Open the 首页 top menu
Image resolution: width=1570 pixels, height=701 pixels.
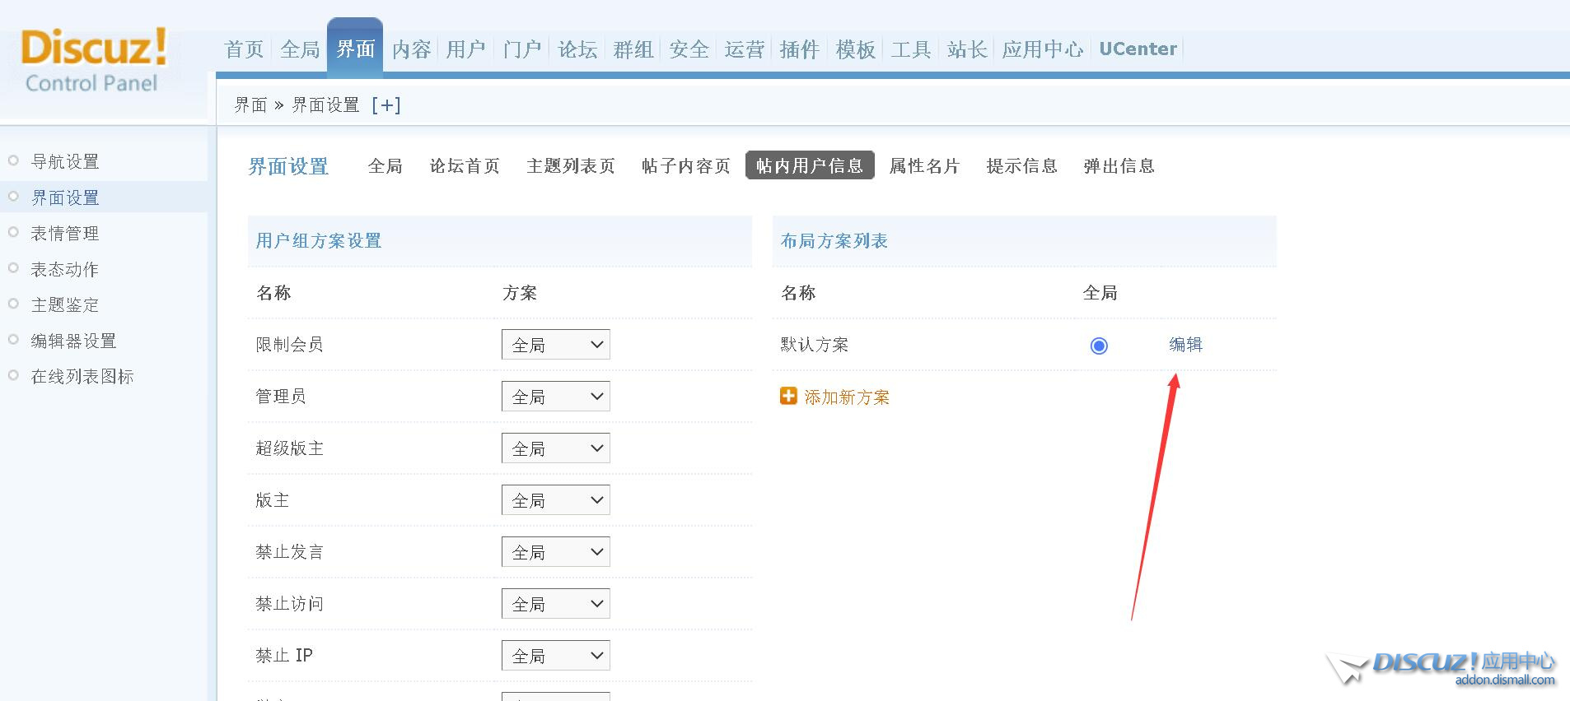coord(244,49)
